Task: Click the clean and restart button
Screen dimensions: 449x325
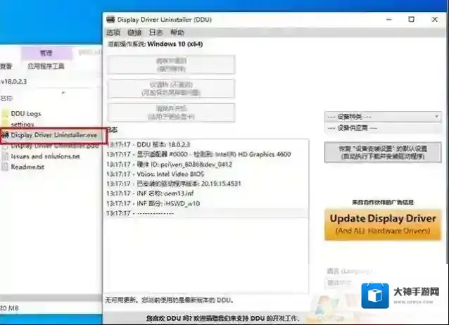Action: click(x=171, y=65)
